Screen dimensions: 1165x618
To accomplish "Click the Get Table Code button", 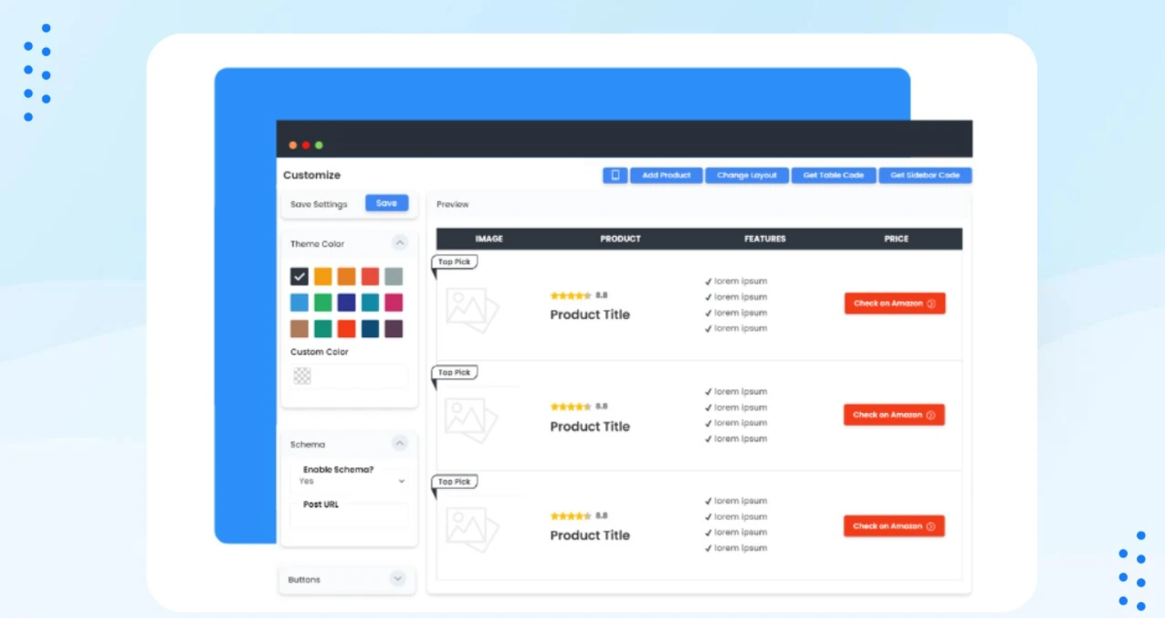I will pos(833,175).
